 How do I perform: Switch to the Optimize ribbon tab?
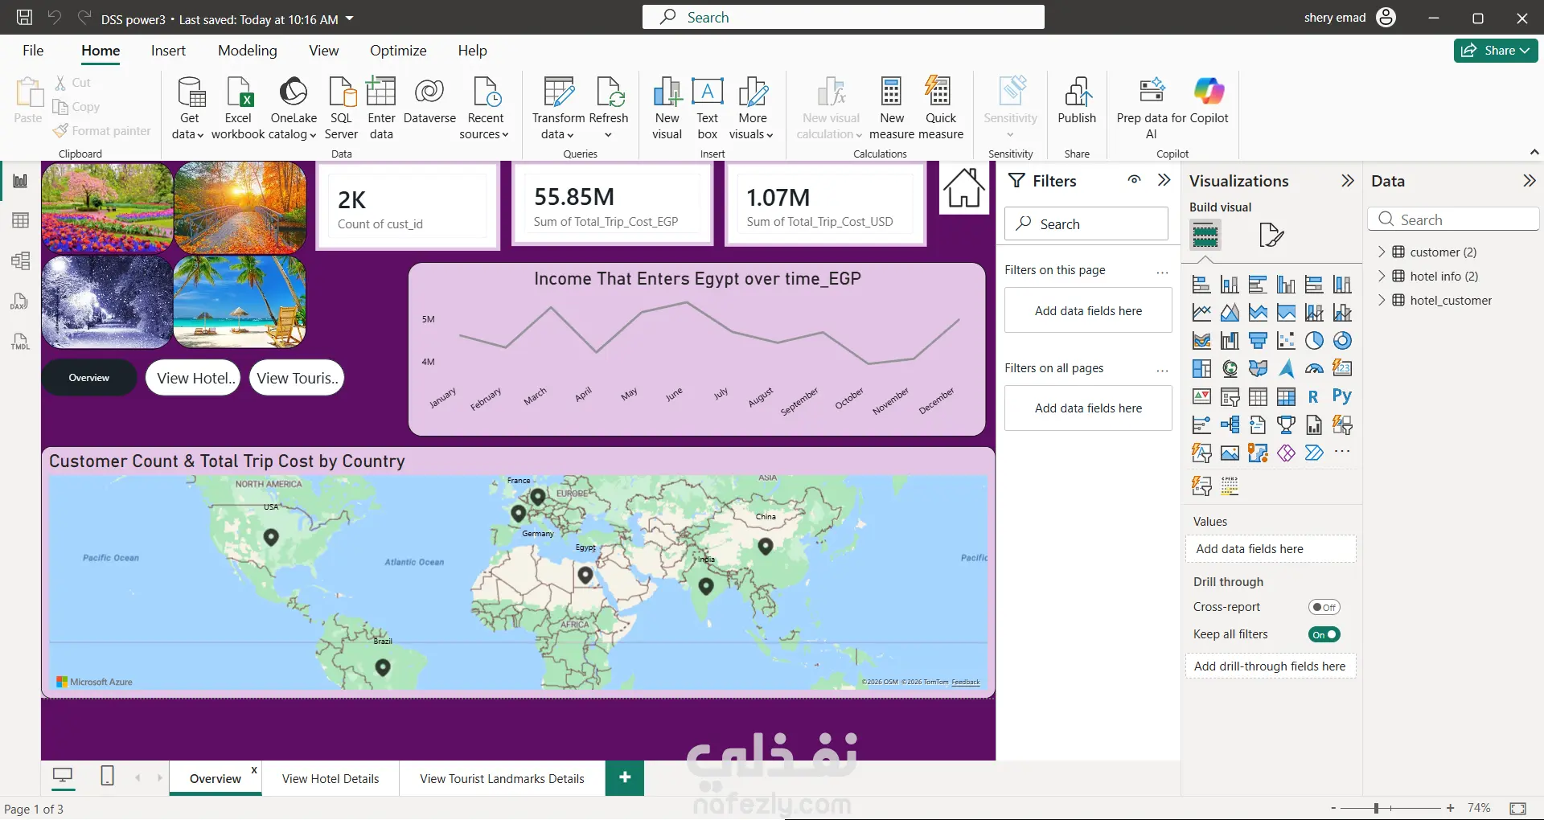[398, 51]
